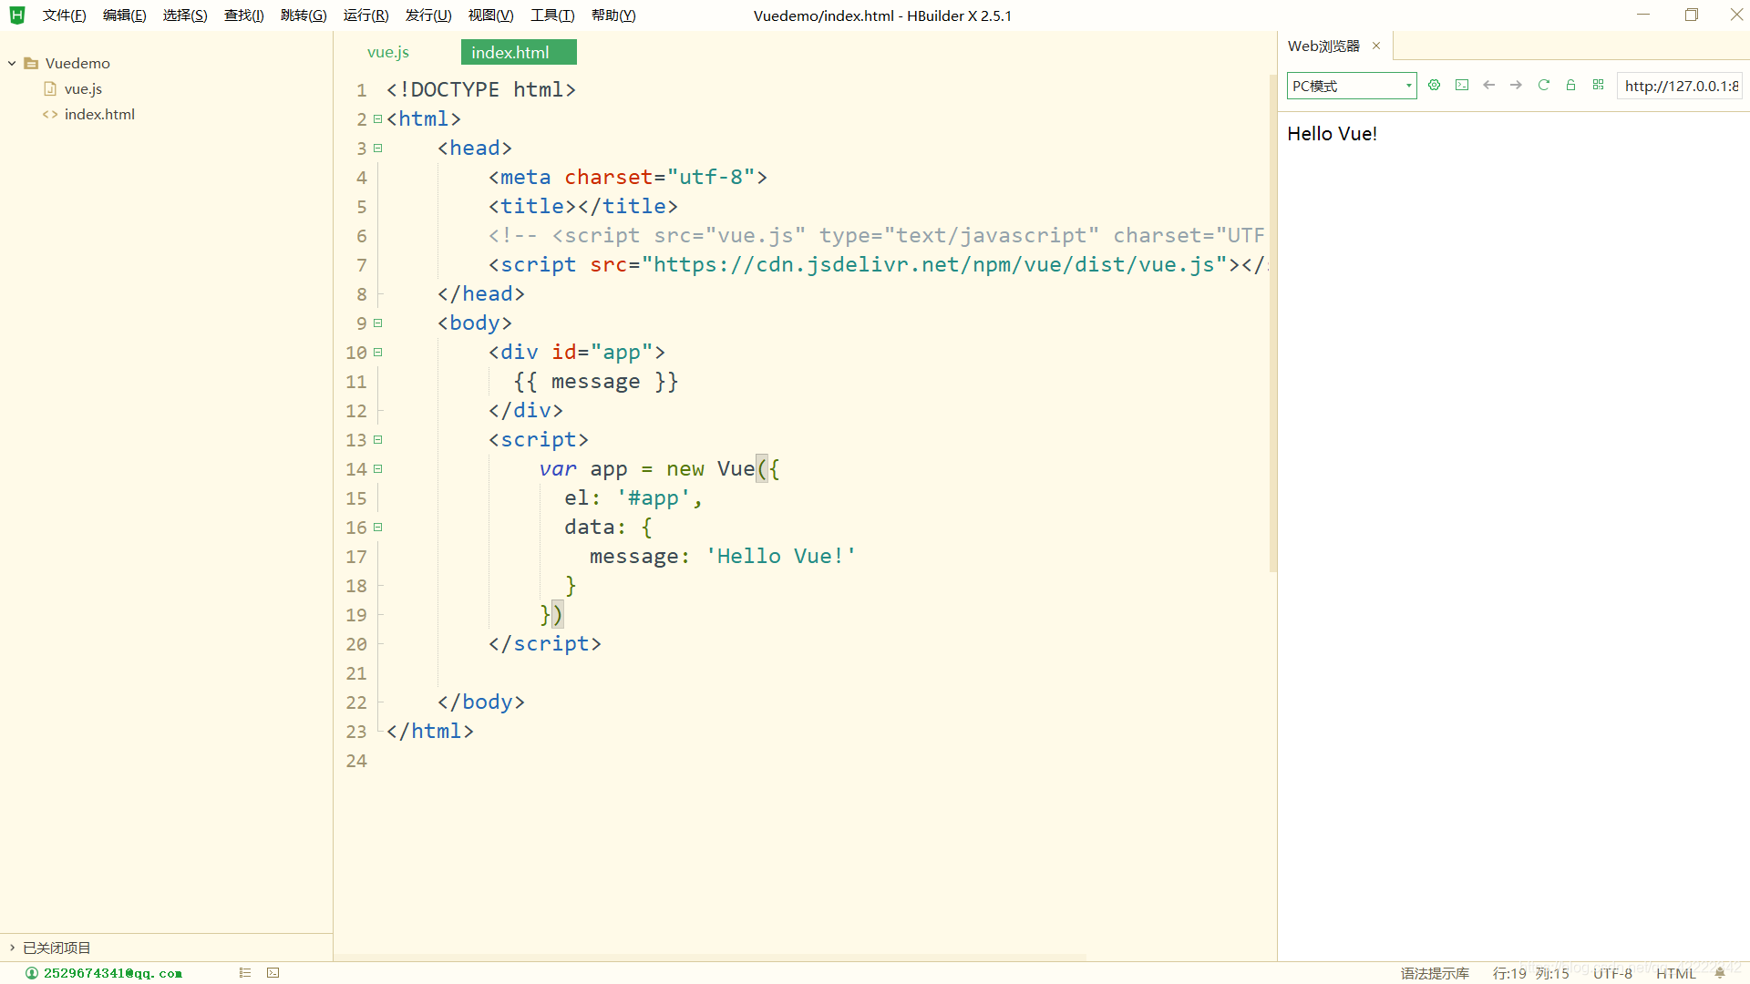Open the 运行(R) menu
The height and width of the screenshot is (984, 1750).
click(x=365, y=15)
